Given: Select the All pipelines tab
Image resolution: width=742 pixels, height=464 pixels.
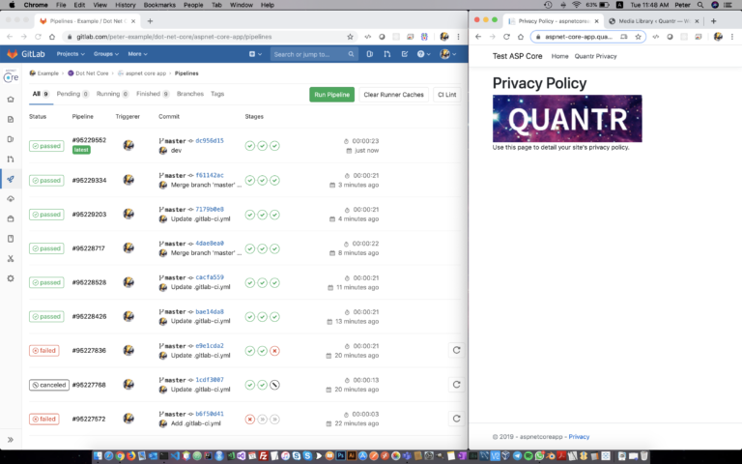Looking at the screenshot, I should [41, 94].
